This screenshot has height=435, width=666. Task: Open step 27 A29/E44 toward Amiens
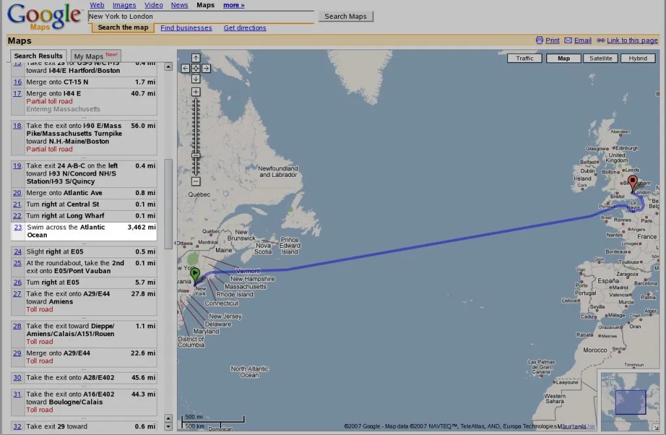point(84,302)
